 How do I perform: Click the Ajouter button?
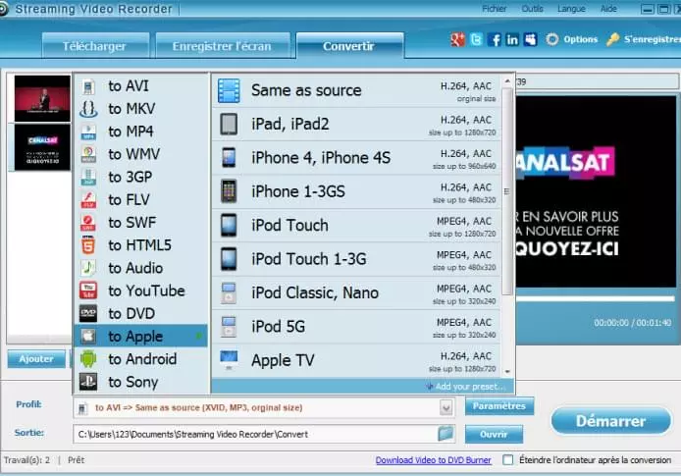pyautogui.click(x=36, y=359)
